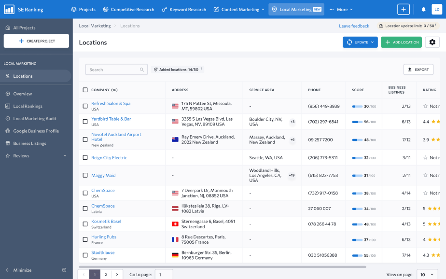
Task: Check the Kosmetik Basel row
Action: click(x=85, y=224)
